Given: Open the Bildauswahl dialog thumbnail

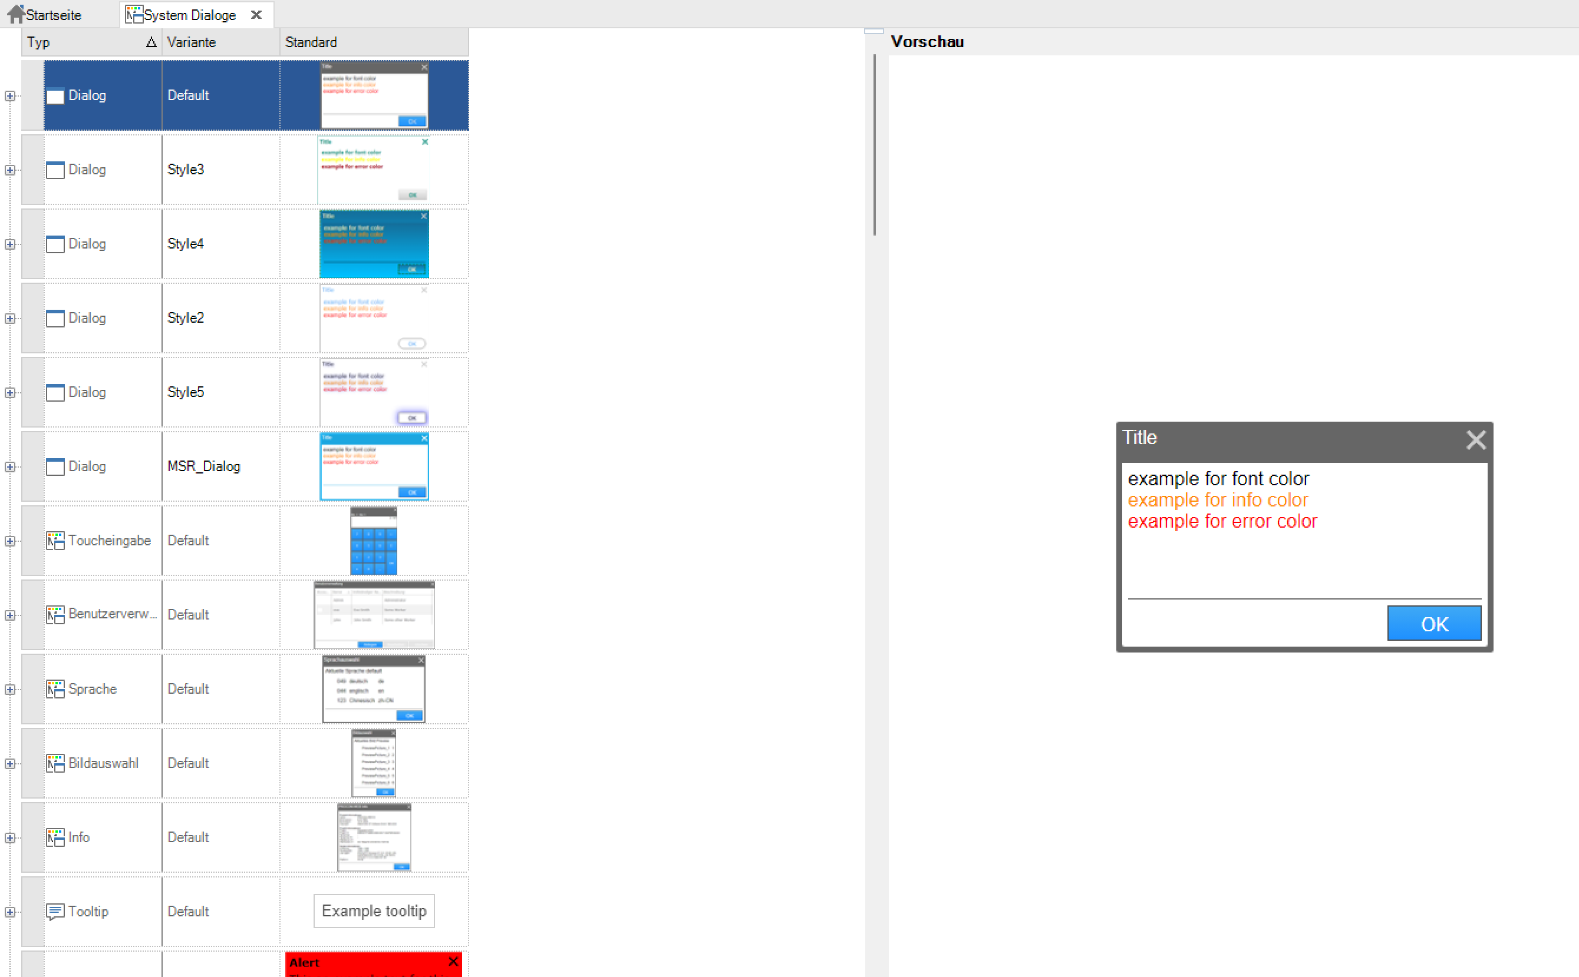Looking at the screenshot, I should [374, 763].
